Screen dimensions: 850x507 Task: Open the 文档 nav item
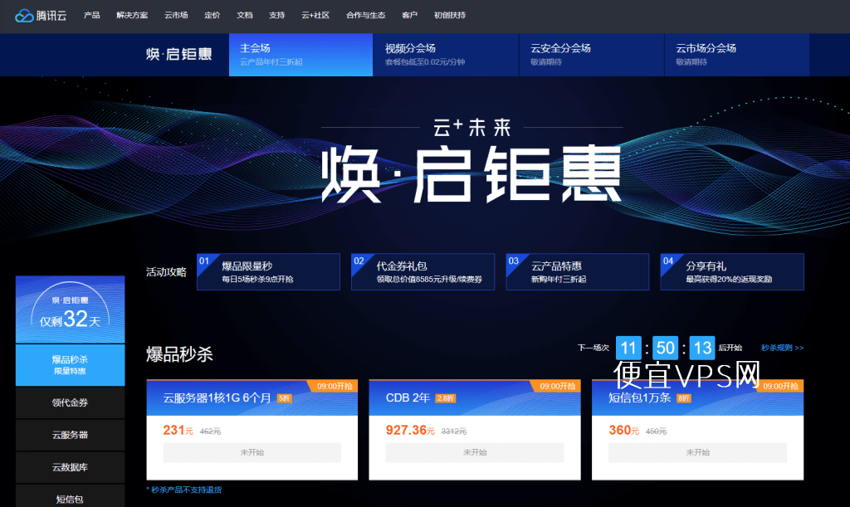[x=245, y=15]
